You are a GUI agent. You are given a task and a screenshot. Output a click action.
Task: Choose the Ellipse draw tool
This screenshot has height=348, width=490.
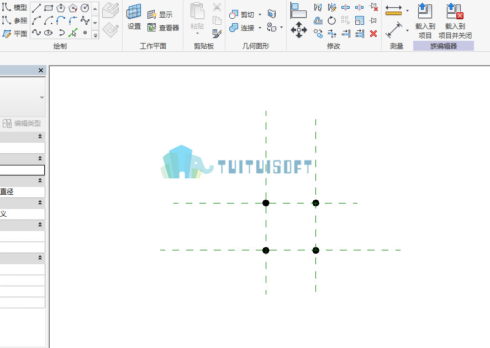coord(49,33)
